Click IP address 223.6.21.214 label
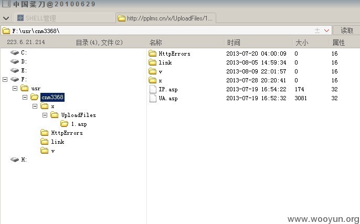Screen dimensions: 360x224 [26, 42]
